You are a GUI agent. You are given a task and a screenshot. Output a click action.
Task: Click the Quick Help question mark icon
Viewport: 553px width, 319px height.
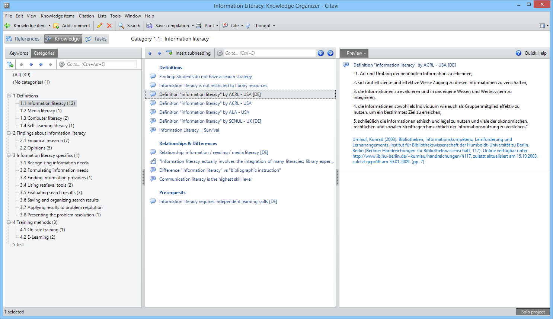(518, 53)
